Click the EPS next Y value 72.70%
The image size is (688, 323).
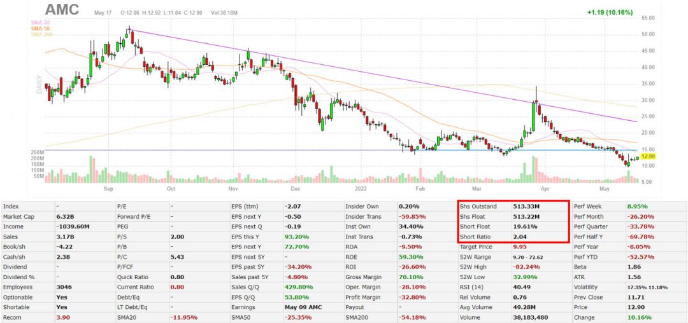point(297,247)
